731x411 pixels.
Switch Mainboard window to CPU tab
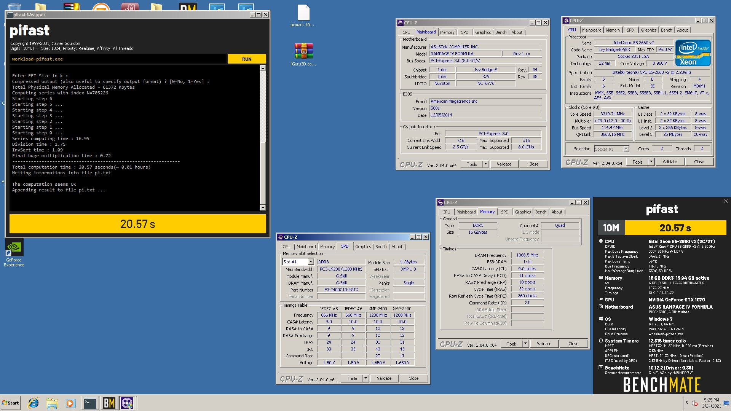[406, 32]
